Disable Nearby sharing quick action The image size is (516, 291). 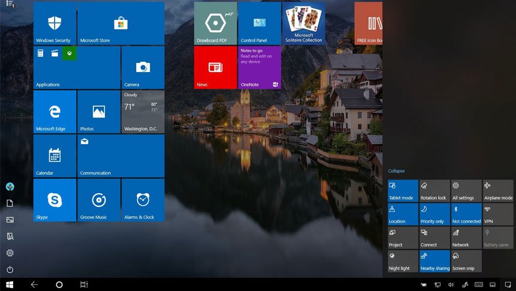point(434,261)
